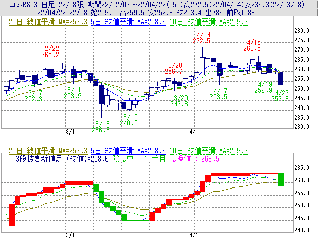This screenshot has height=242, width=318.
Task: Click the 280.0 price axis label
Action: (x=302, y=31)
